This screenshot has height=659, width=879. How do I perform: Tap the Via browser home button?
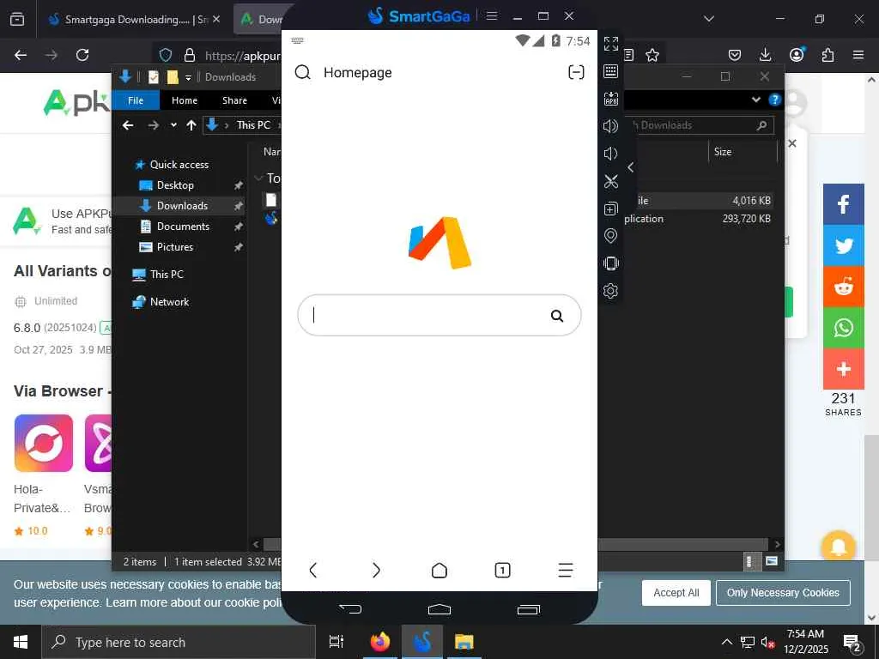439,571
